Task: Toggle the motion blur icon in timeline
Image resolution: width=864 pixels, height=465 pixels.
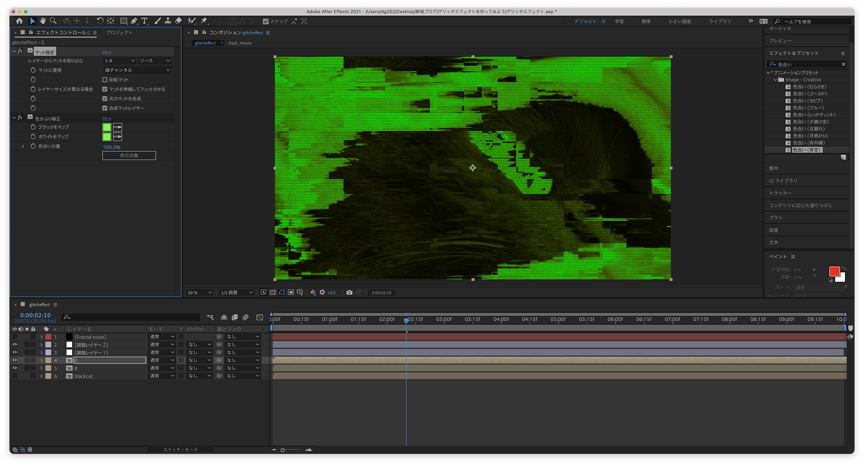Action: [x=246, y=317]
